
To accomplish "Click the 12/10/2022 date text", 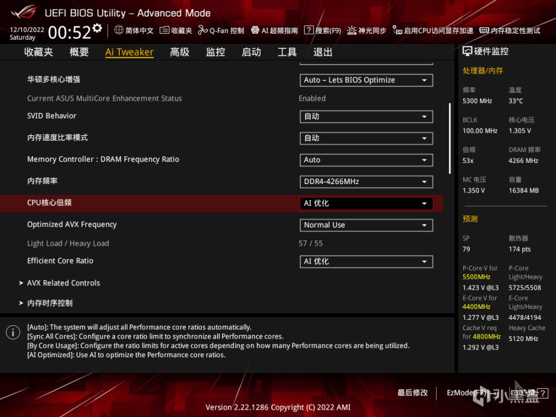I will [x=27, y=30].
